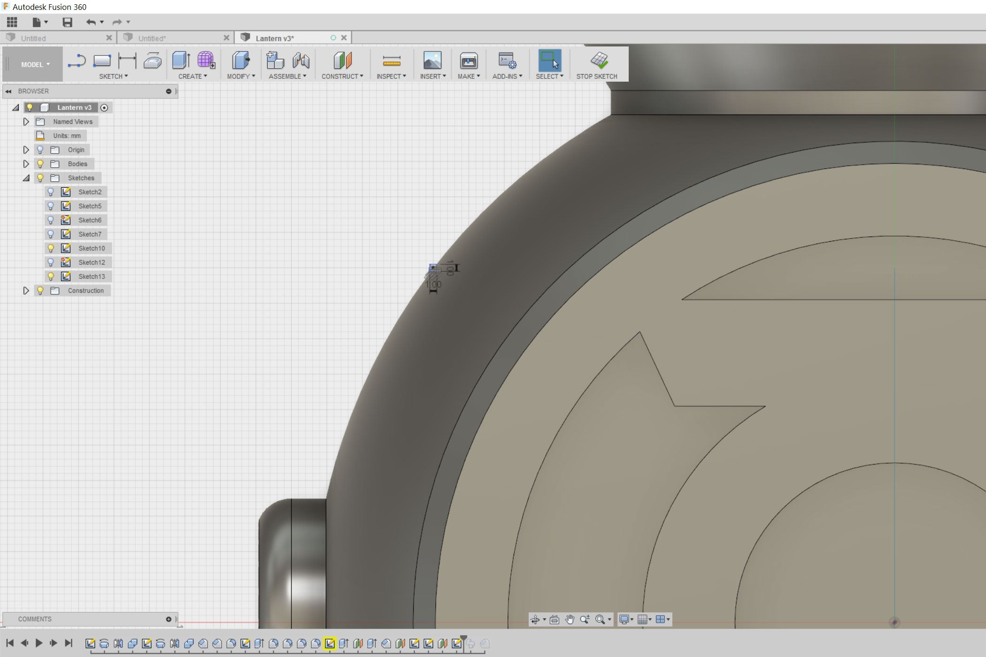986x657 pixels.
Task: Close the Lantern v3* tab
Action: point(344,38)
